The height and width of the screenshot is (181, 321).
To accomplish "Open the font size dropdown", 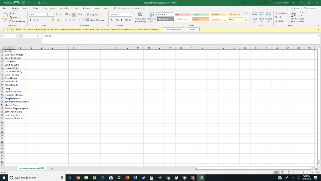I will 53,14.
